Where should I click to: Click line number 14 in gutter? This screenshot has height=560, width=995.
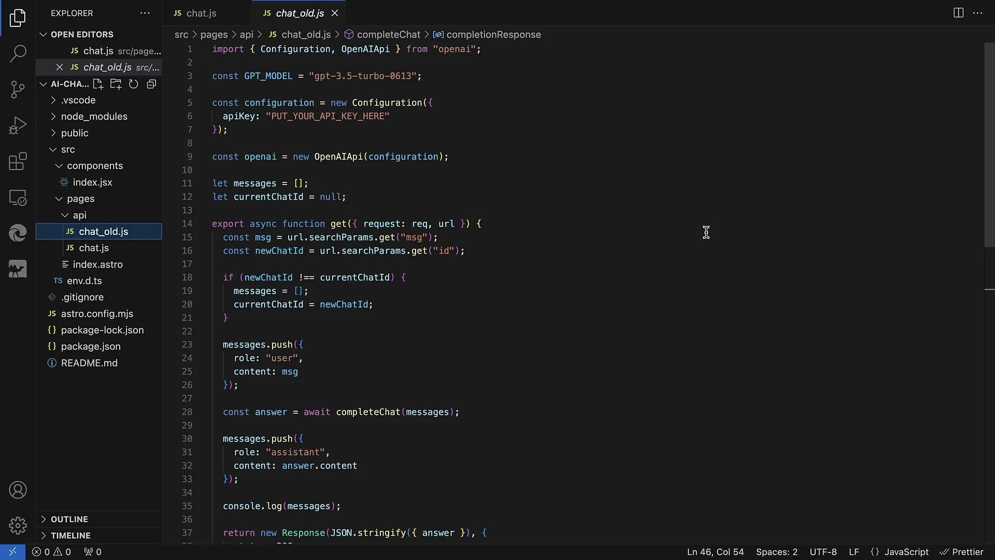point(187,223)
